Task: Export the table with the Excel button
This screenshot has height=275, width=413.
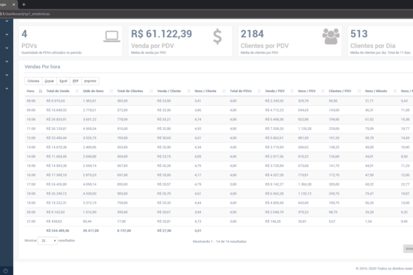Action: point(63,81)
